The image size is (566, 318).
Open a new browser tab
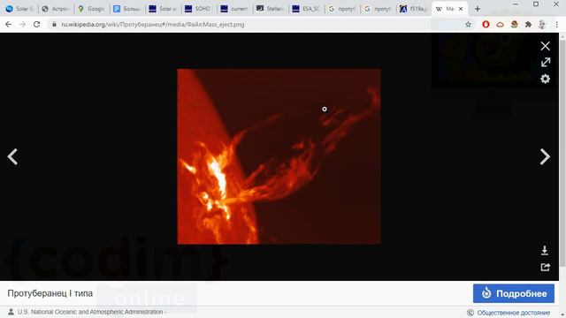tap(478, 9)
